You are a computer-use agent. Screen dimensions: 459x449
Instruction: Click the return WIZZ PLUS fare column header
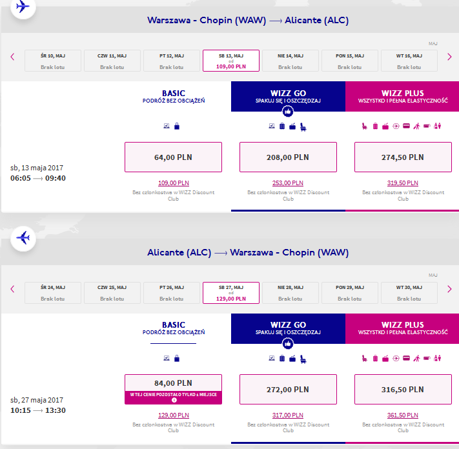click(403, 328)
